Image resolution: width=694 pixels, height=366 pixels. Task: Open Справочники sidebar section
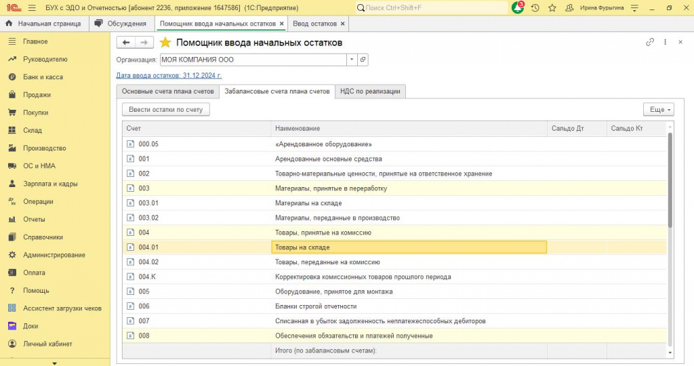(x=43, y=237)
